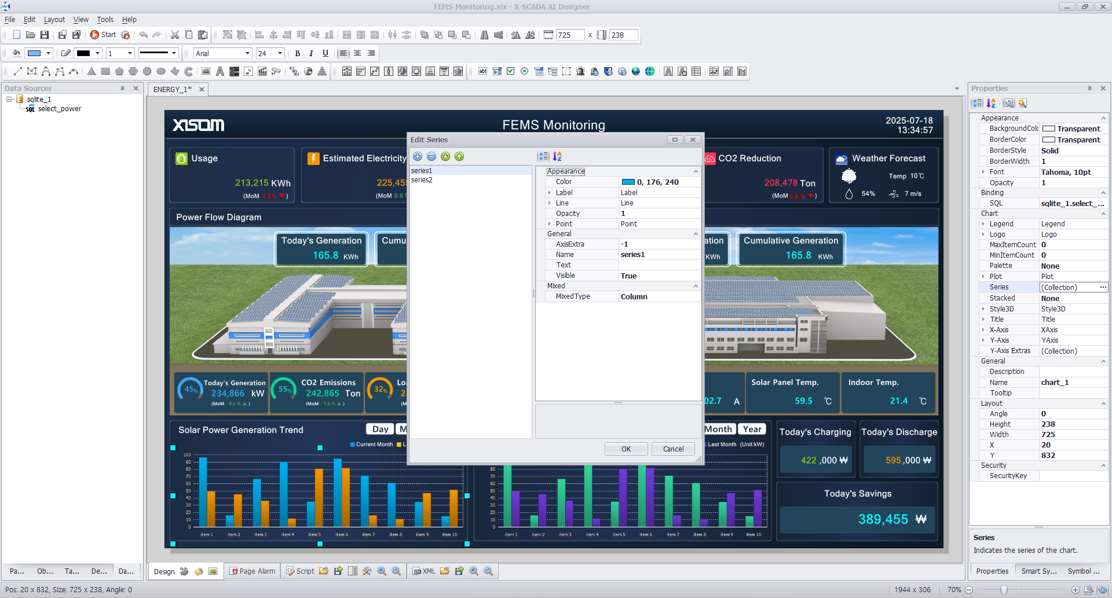
Task: Click Cancel in Edit Series dialog
Action: pos(673,449)
